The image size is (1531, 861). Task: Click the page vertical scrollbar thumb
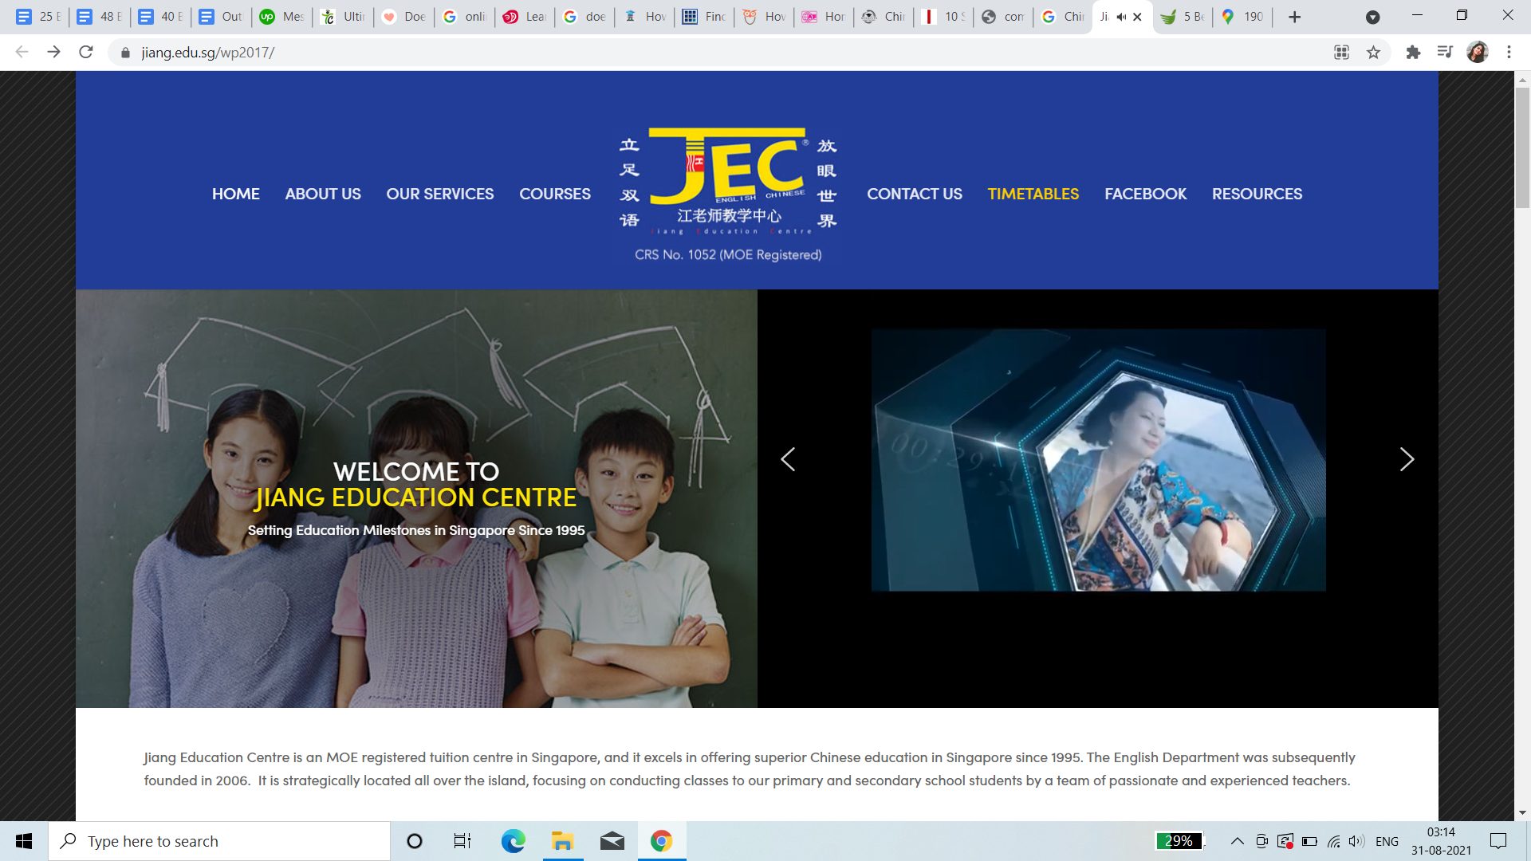click(x=1522, y=147)
